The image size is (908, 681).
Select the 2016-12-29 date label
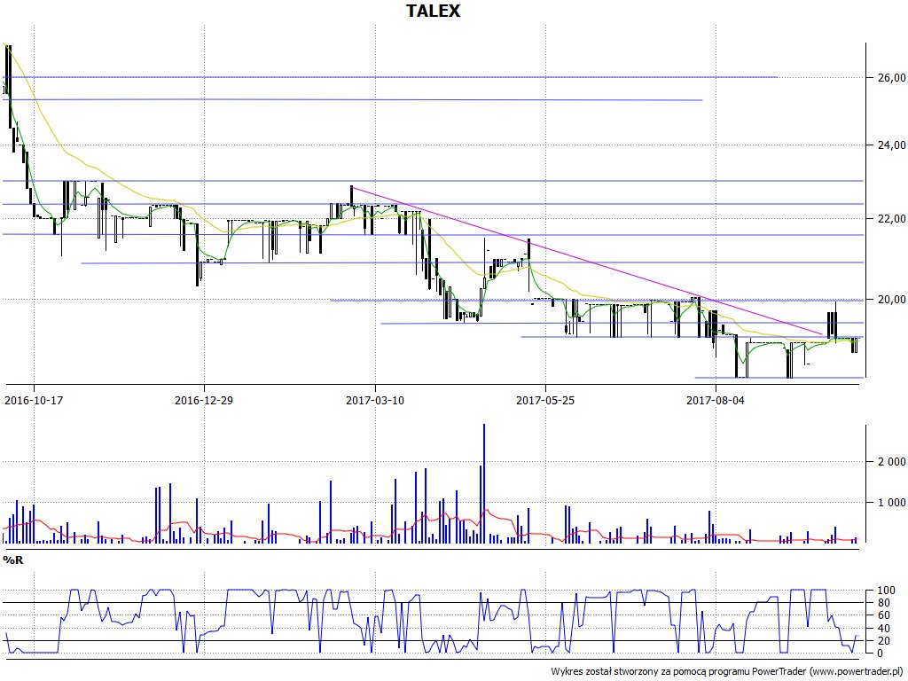[204, 400]
